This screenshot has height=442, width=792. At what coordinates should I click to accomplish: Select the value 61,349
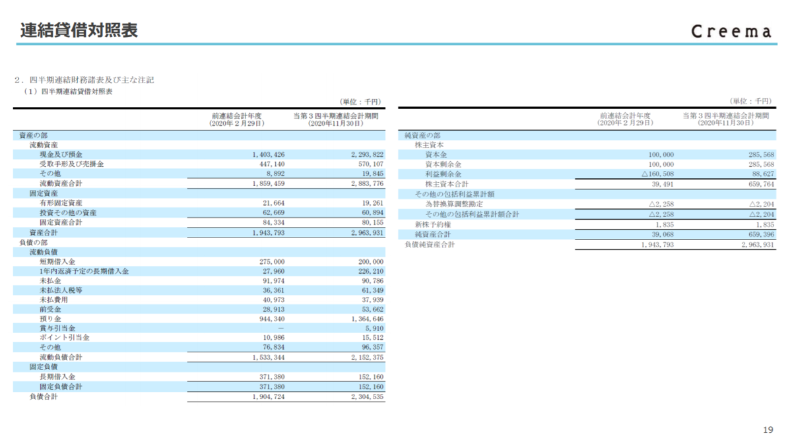[373, 290]
